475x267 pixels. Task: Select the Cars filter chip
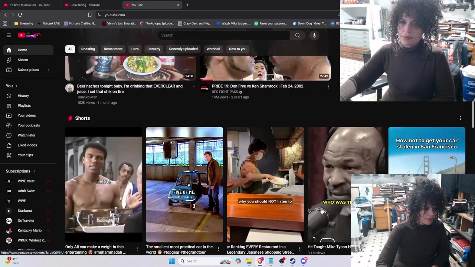tap(135, 49)
